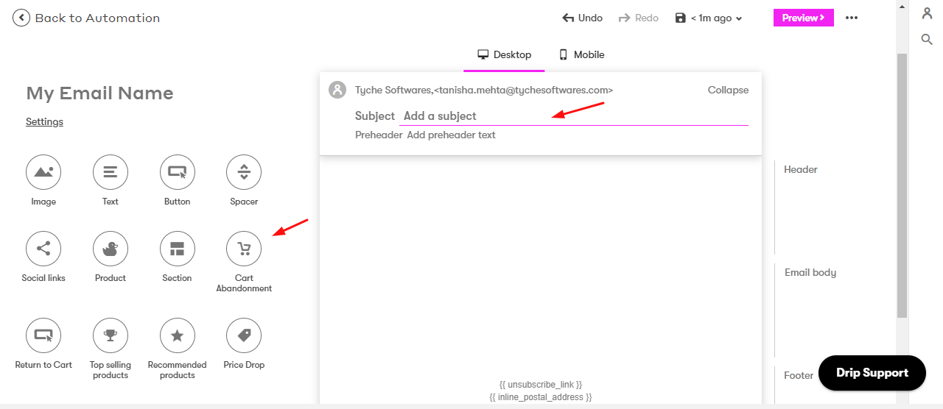Click the sender address line

(484, 90)
